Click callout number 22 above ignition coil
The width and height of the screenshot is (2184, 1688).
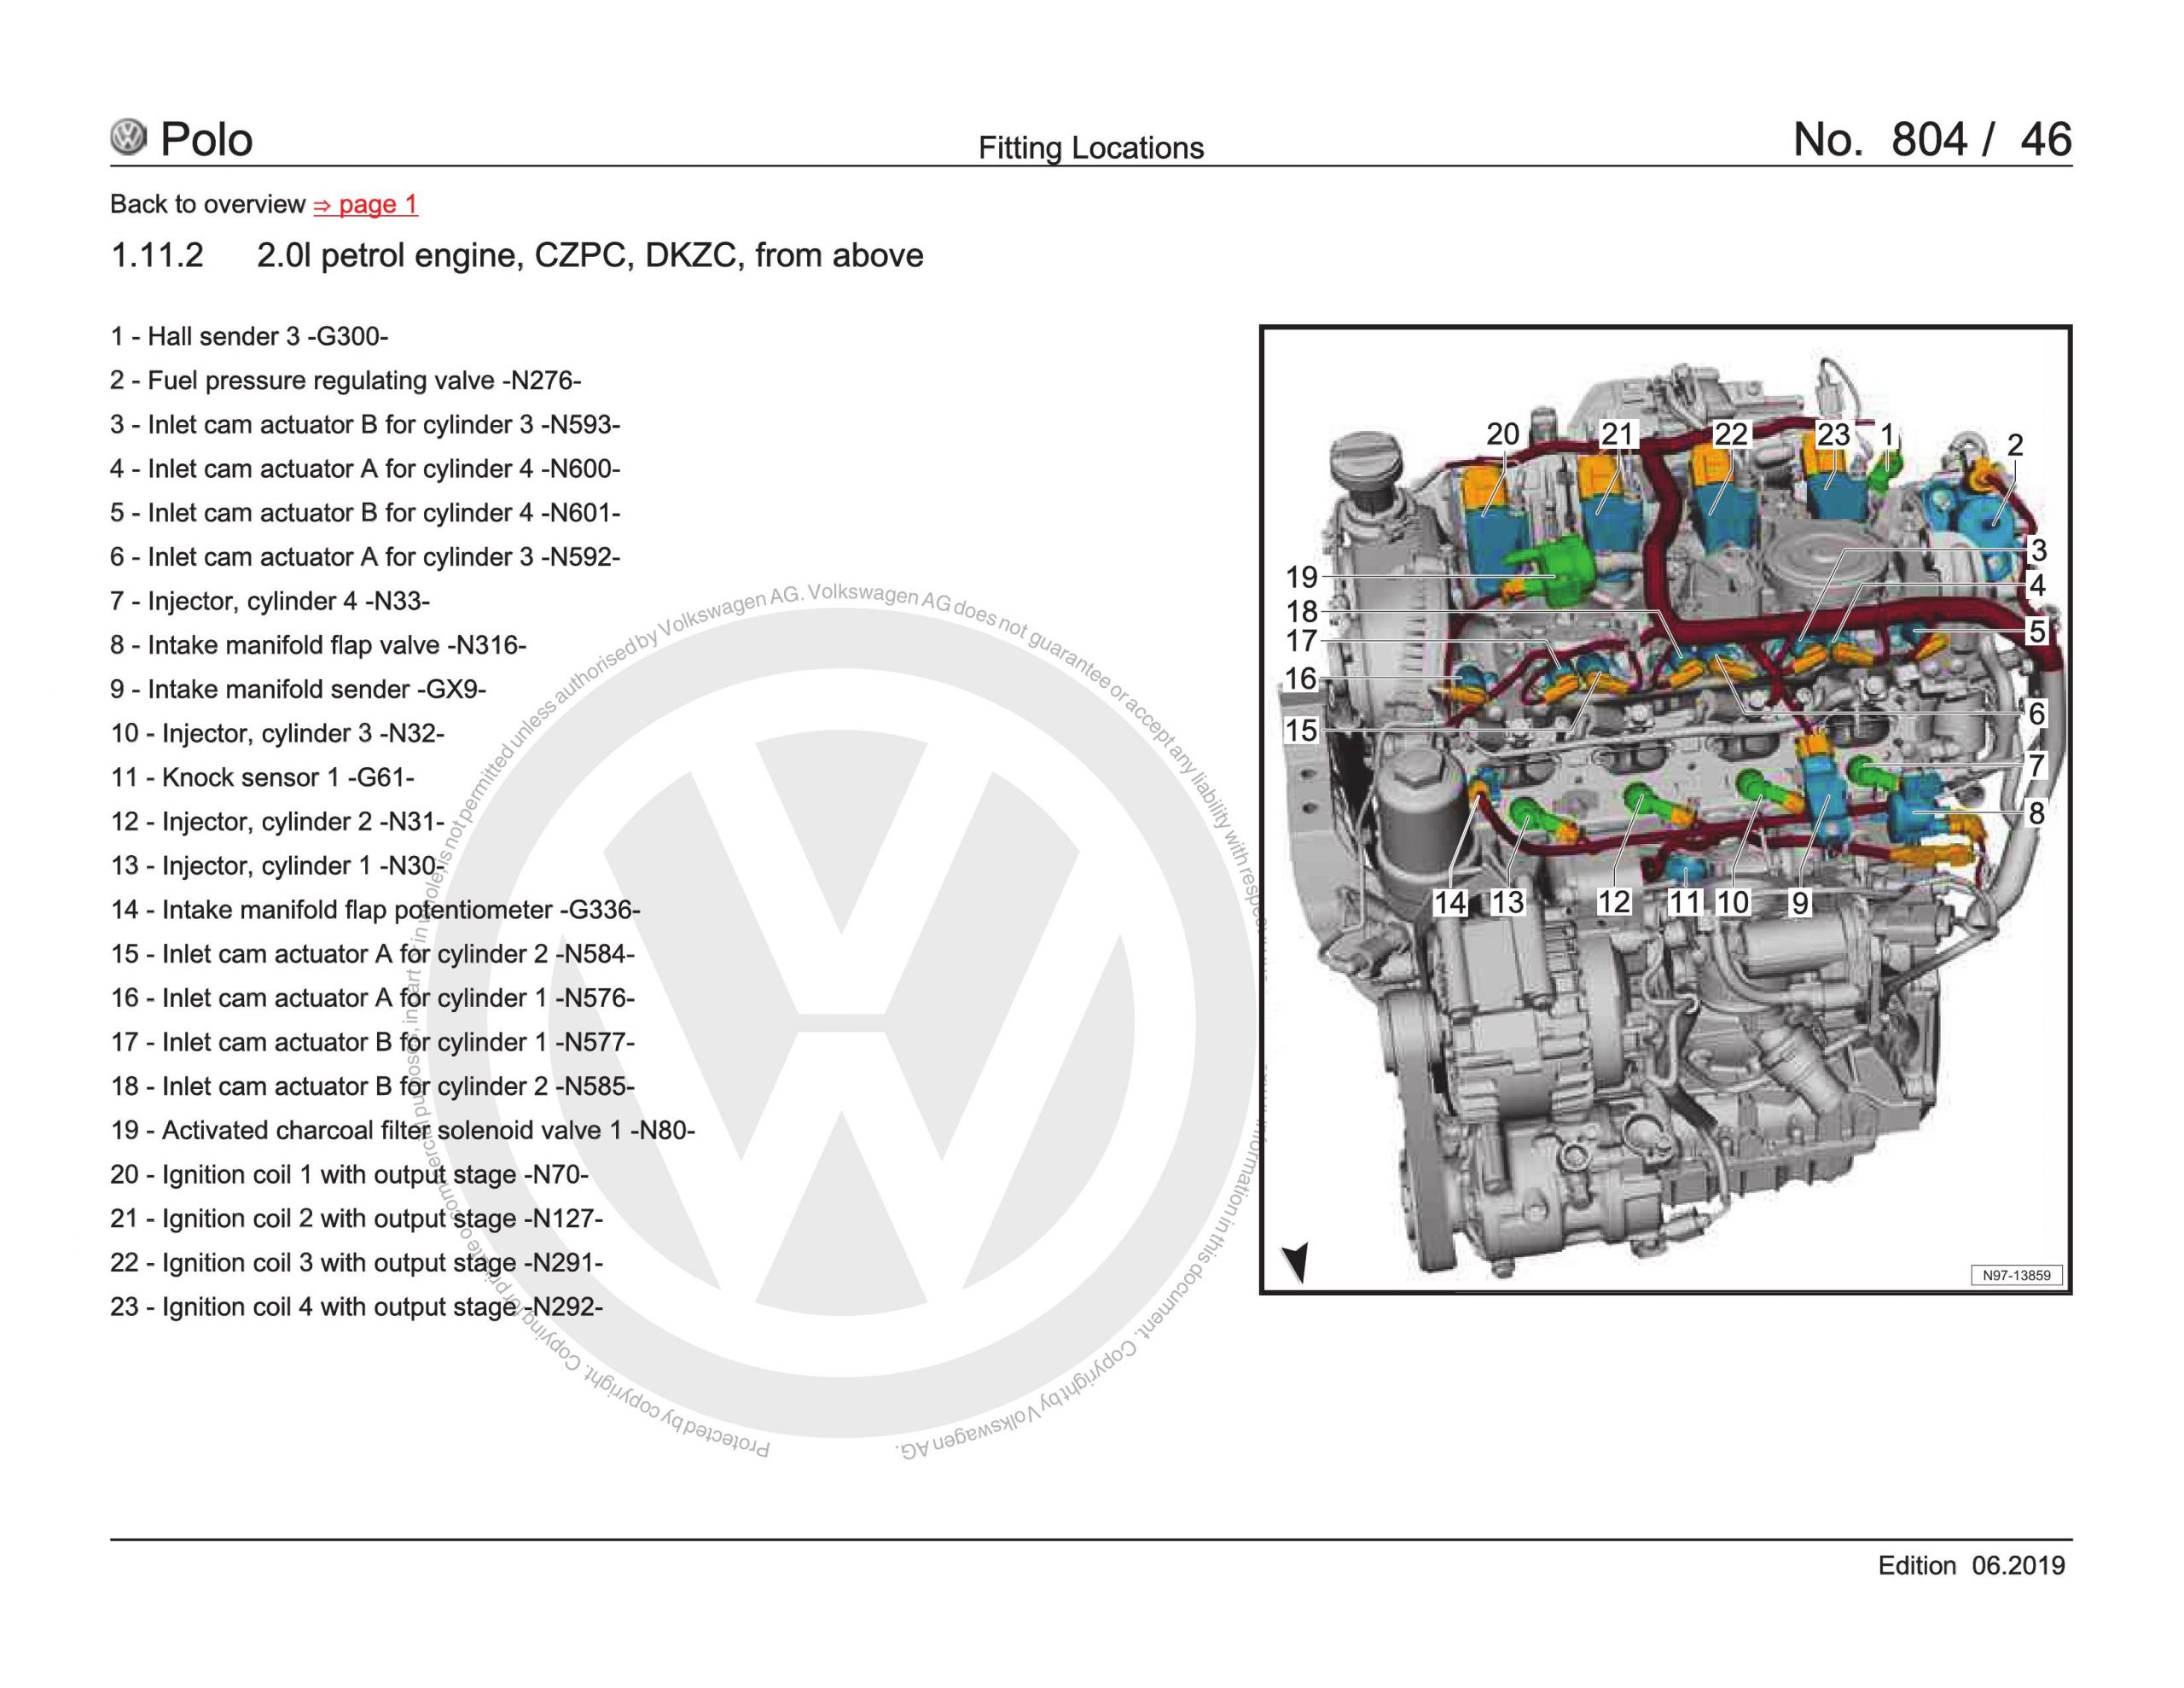click(1730, 434)
